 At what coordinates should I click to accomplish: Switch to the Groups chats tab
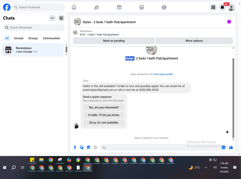[x=33, y=38]
